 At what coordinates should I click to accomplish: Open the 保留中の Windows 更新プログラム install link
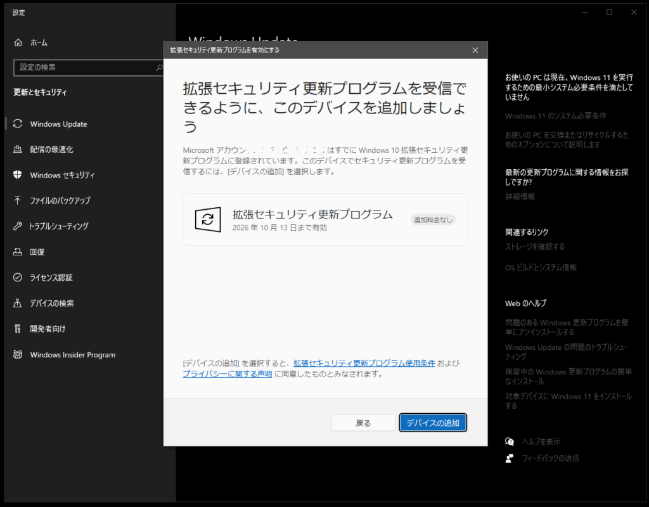click(x=569, y=376)
